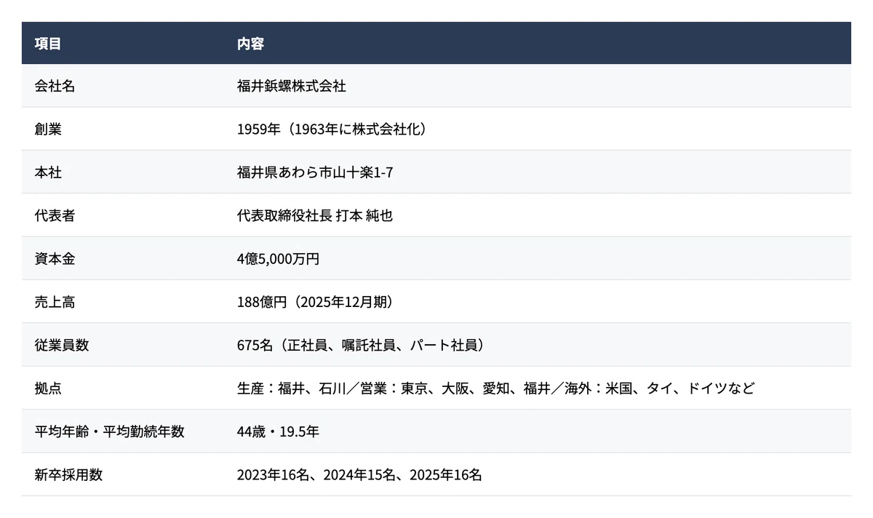Click the address '福井県あわら市山十楽1-7'

pos(315,172)
